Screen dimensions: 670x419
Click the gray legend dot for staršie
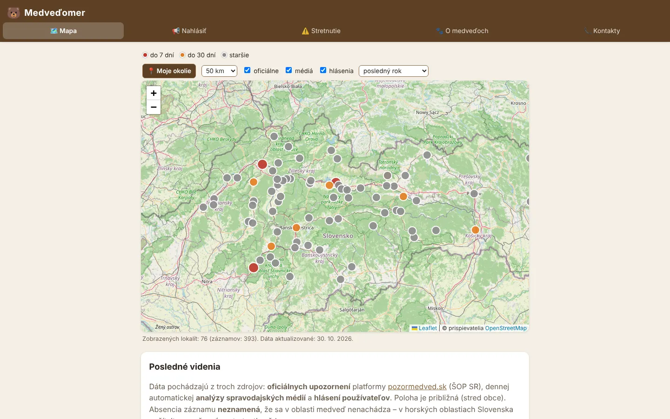(224, 55)
